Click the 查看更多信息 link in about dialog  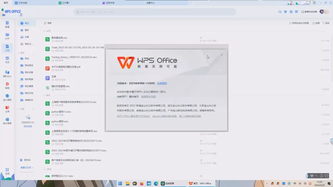coord(148,97)
